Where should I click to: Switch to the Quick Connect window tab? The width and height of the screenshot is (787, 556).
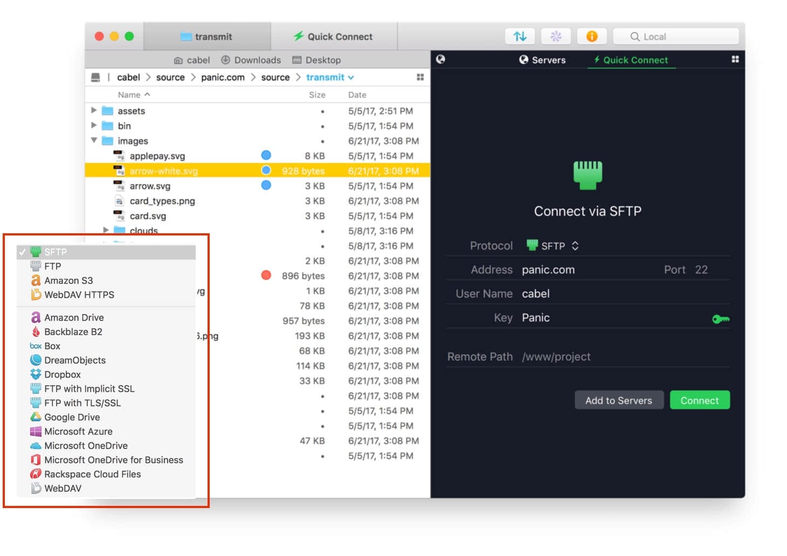pos(334,37)
